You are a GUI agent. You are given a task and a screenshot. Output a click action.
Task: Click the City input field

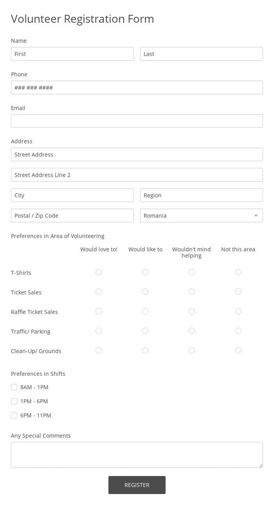(72, 195)
